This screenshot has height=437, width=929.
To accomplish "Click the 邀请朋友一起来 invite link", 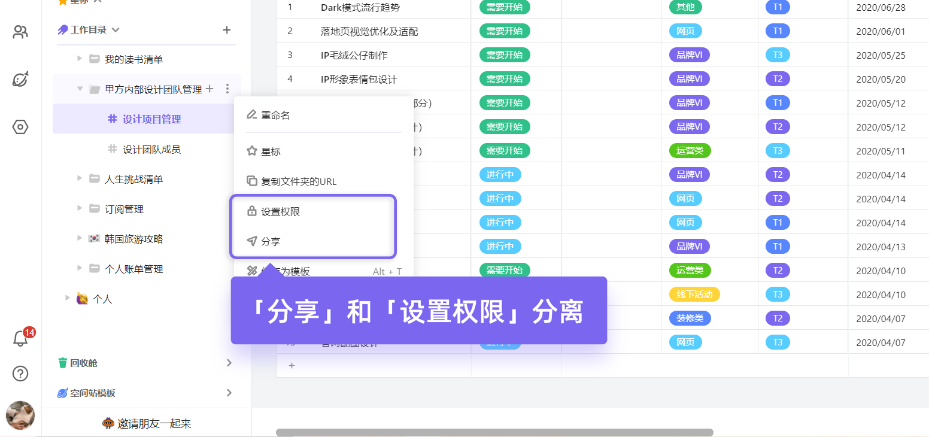I will pos(147,423).
